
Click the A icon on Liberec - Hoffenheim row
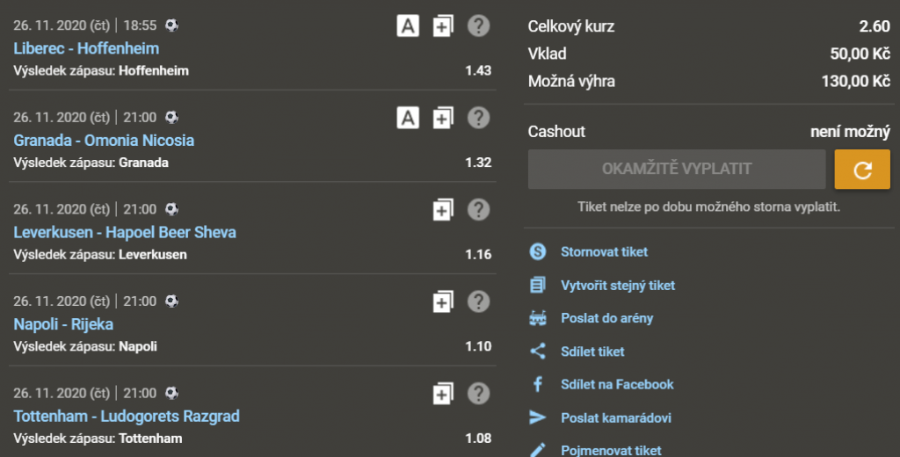[407, 26]
